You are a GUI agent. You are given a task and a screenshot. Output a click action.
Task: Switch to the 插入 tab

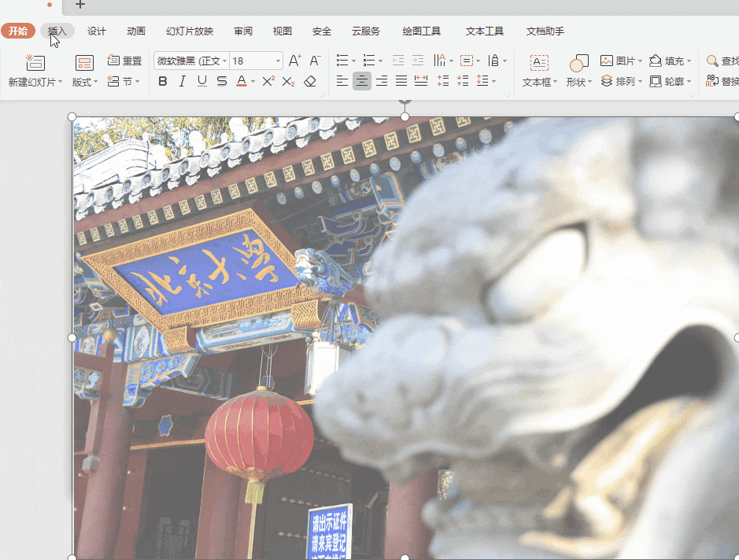point(57,31)
